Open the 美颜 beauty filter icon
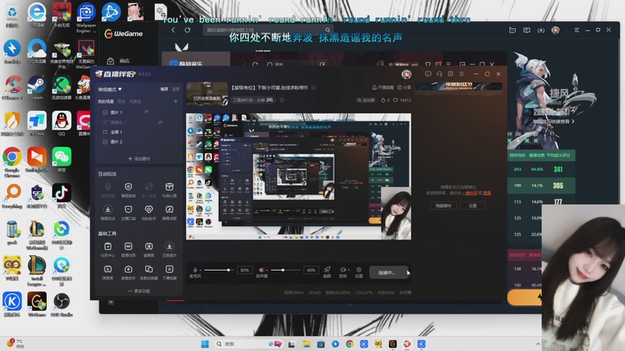Screen dimensions: 625x351 coord(327,270)
